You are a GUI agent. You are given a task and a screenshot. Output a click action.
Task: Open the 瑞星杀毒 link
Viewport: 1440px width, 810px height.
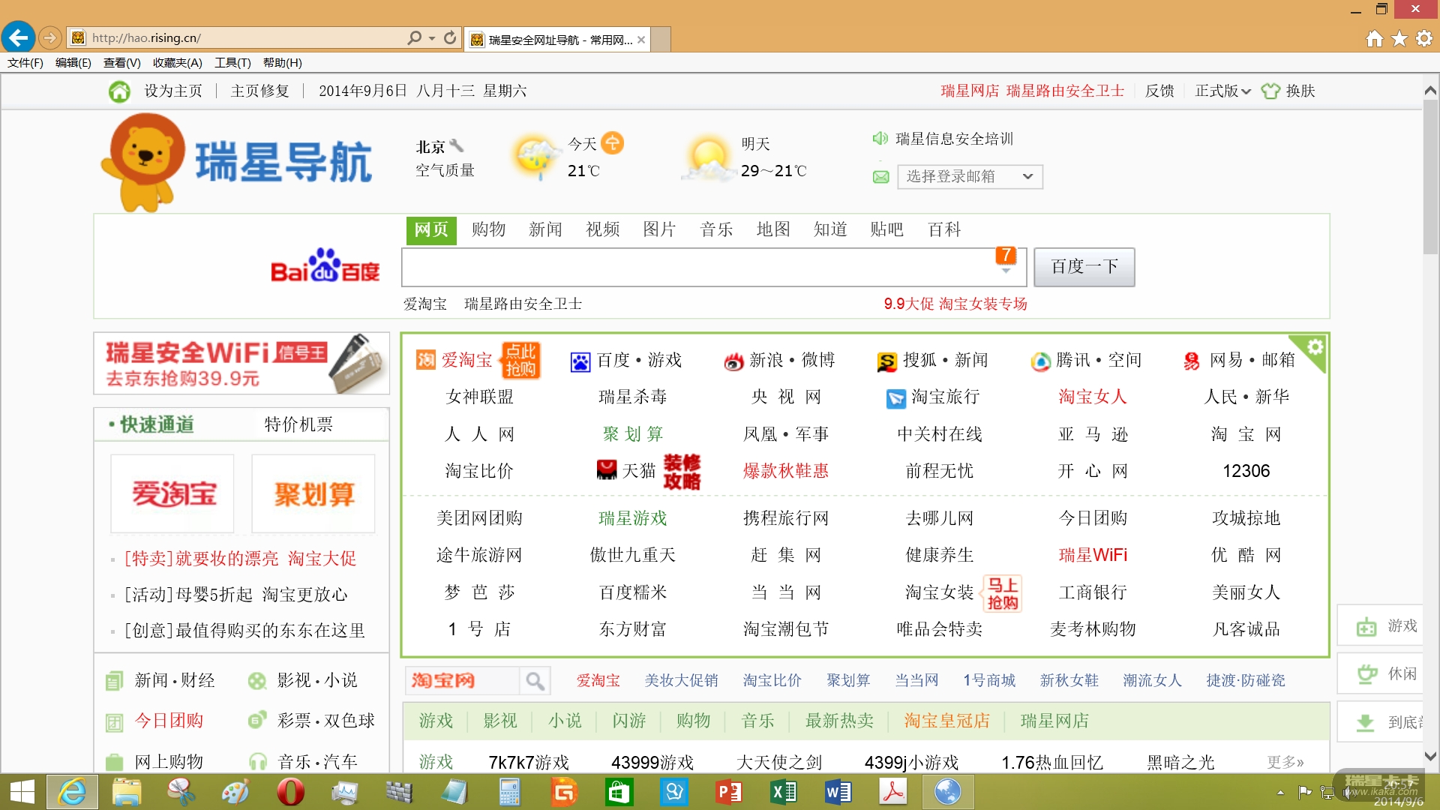632,397
